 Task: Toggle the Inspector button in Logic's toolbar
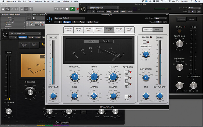pos(8,9)
